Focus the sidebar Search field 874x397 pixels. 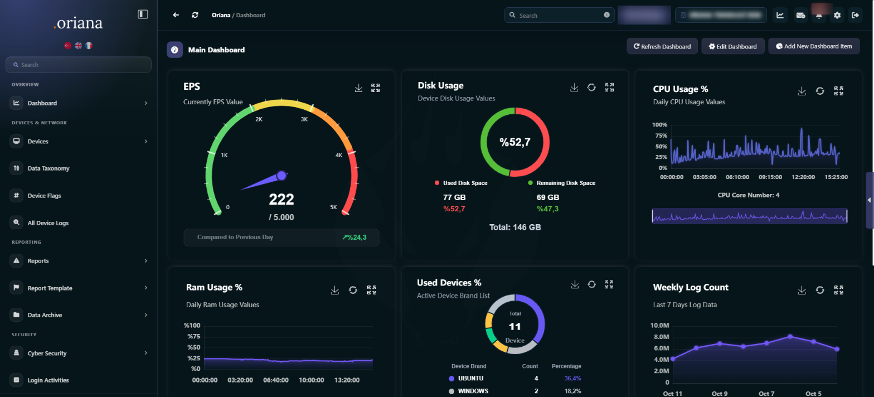point(79,65)
